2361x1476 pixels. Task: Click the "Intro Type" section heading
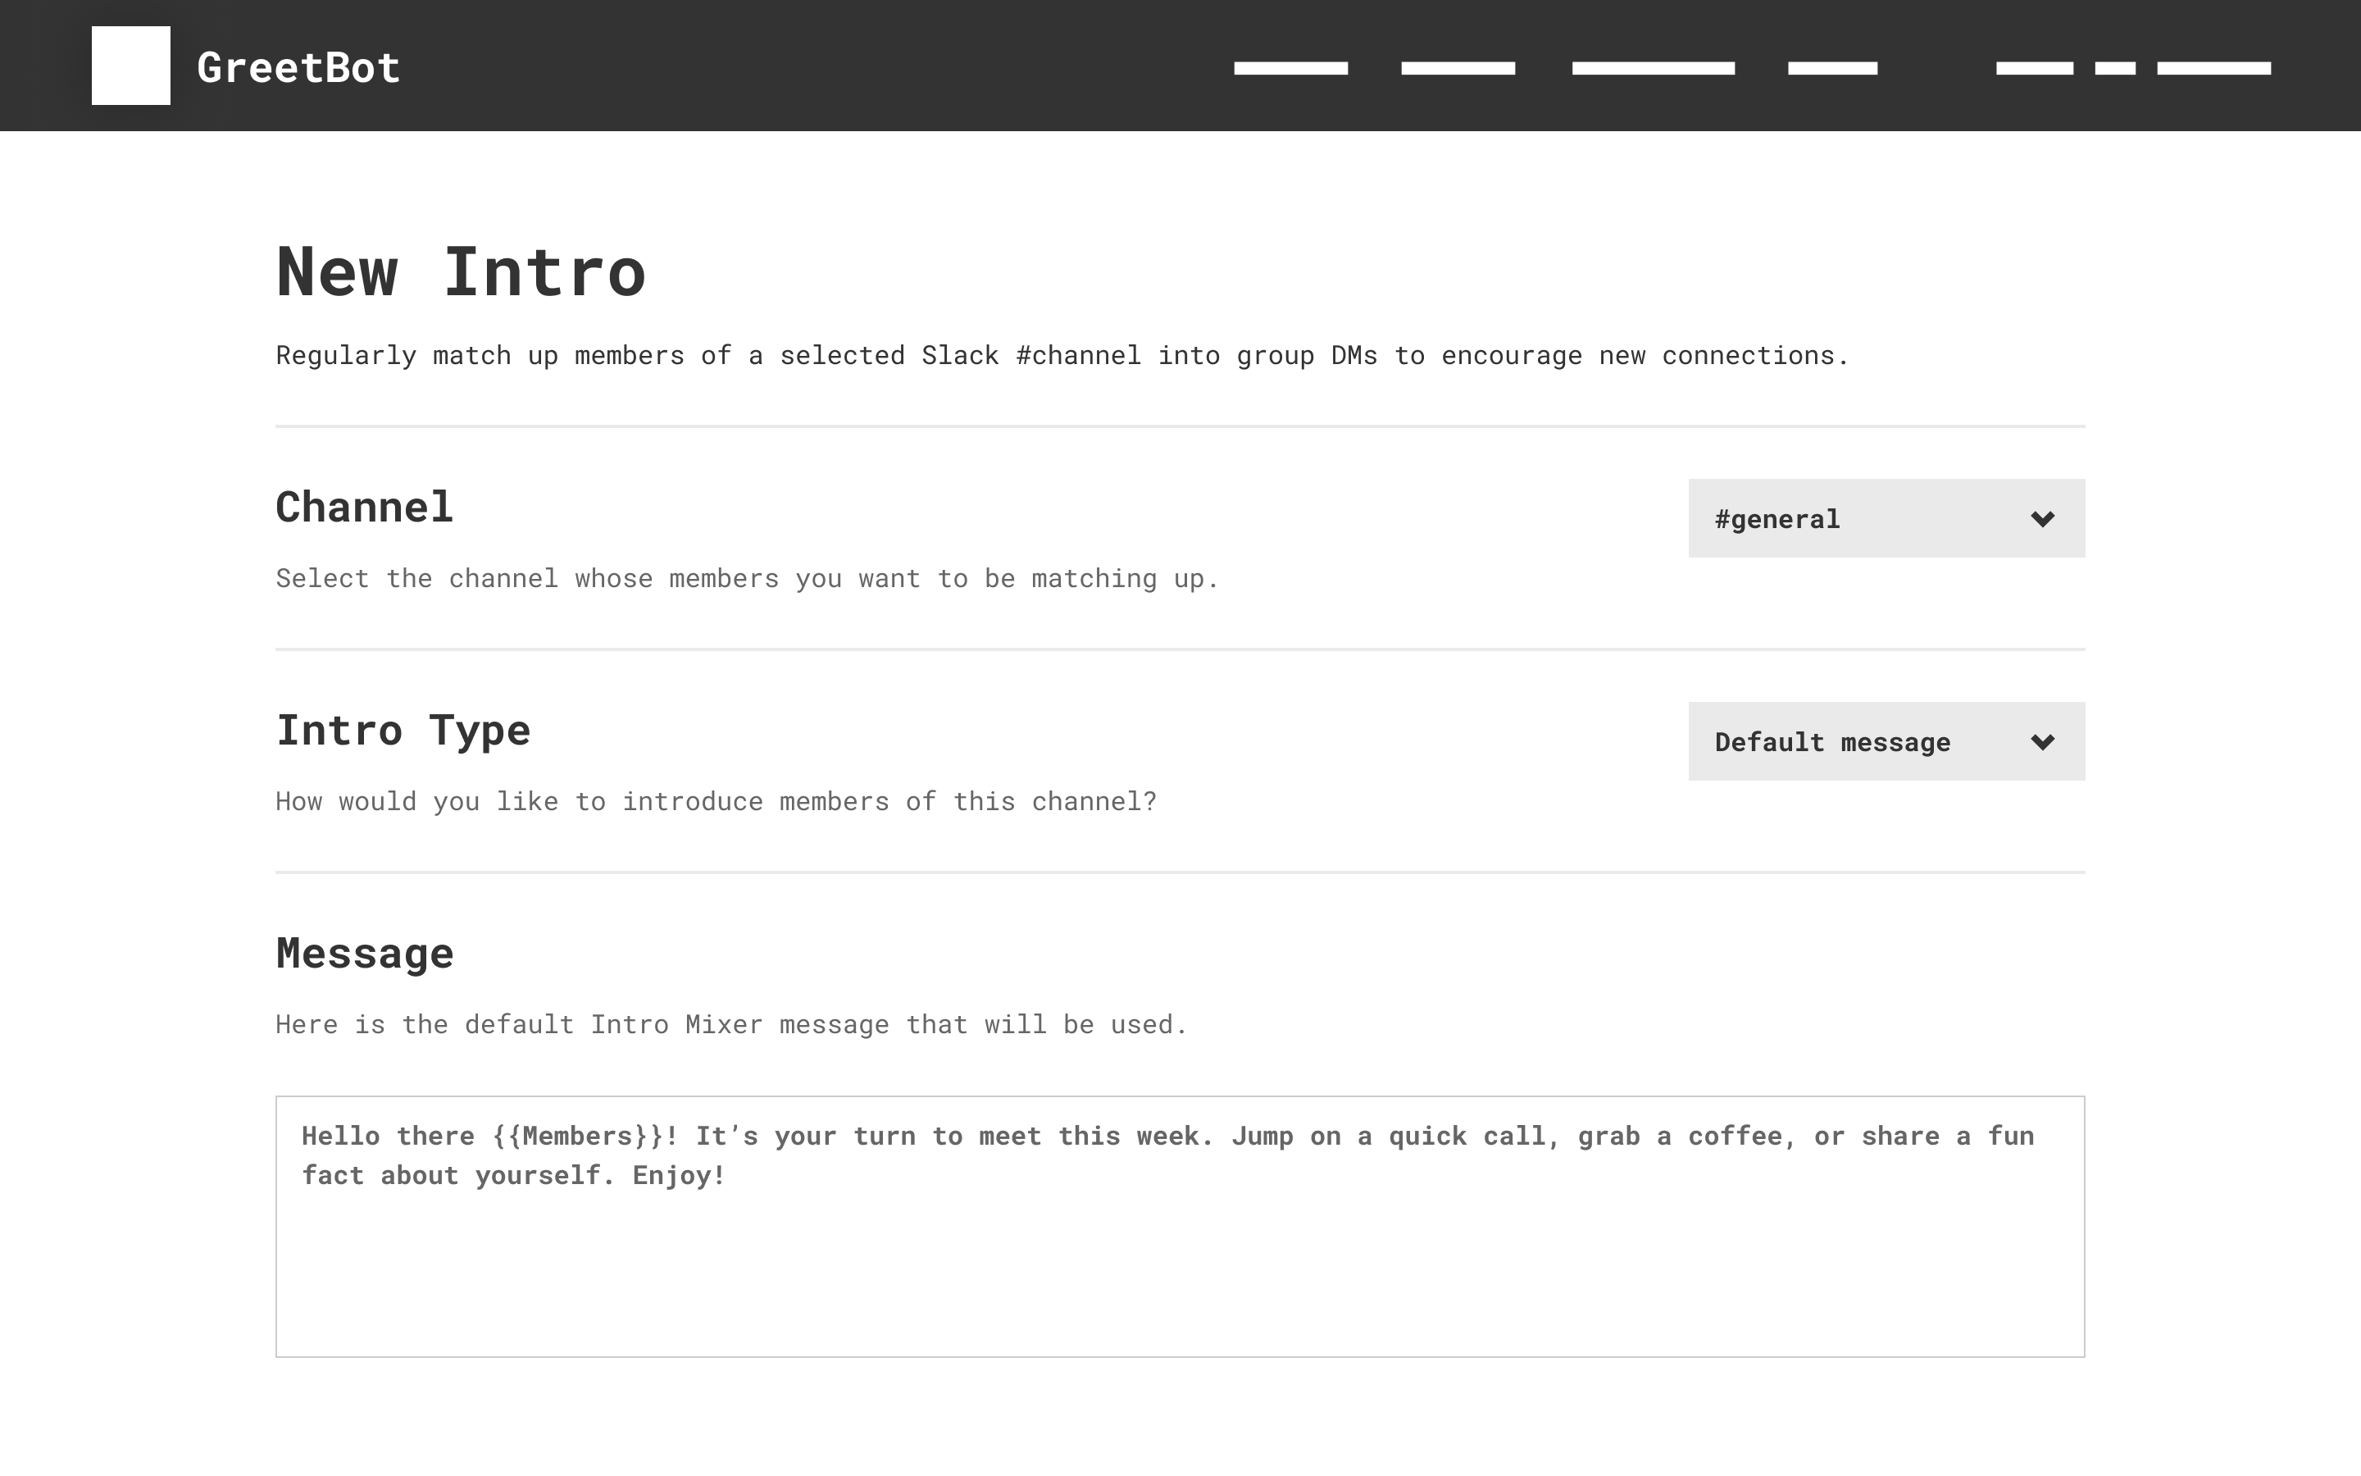[403, 730]
